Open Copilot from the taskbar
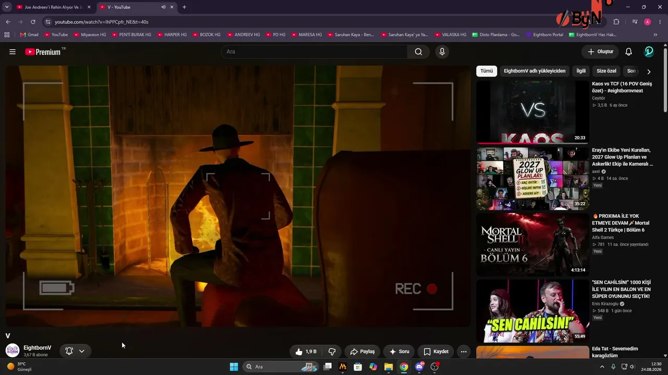 tap(373, 367)
